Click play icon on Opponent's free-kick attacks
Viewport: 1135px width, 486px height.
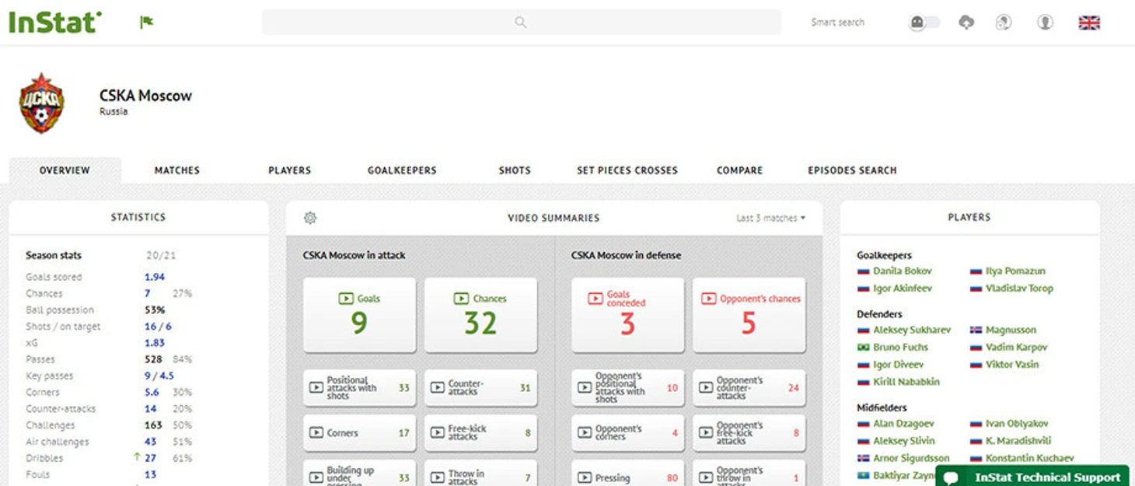pos(706,433)
